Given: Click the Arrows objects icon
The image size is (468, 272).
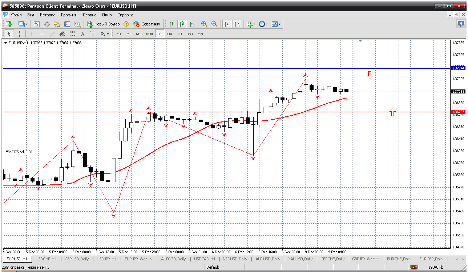Looking at the screenshot, I should tap(103, 34).
